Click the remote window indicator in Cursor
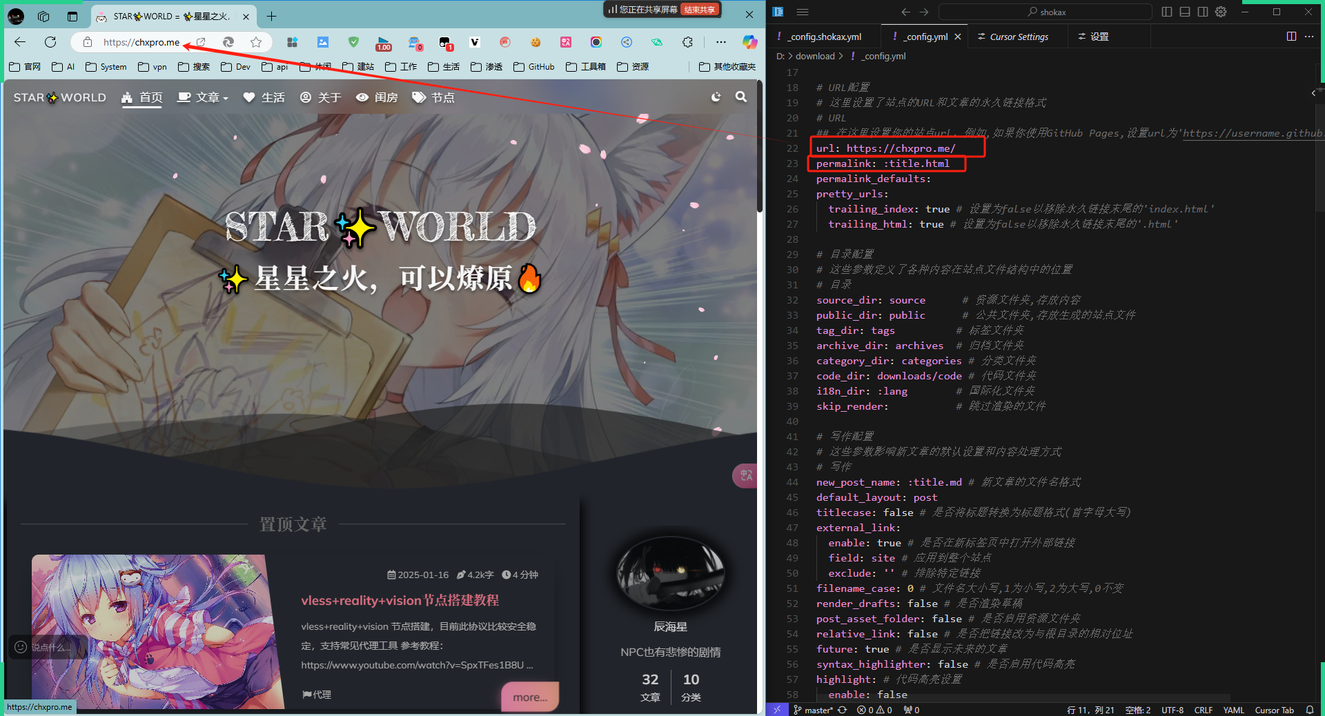The width and height of the screenshot is (1325, 716). coord(777,710)
